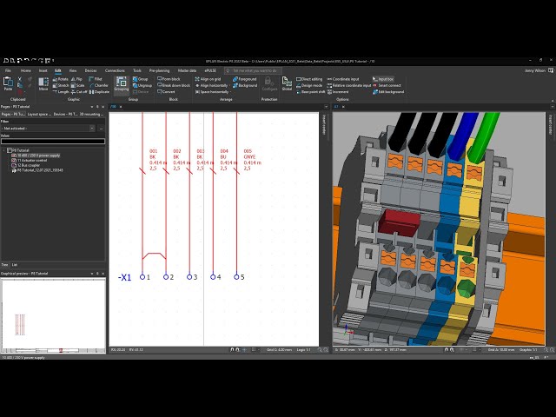The image size is (556, 417).
Task: Open Pages panel dropdown arrow
Action: (92, 107)
